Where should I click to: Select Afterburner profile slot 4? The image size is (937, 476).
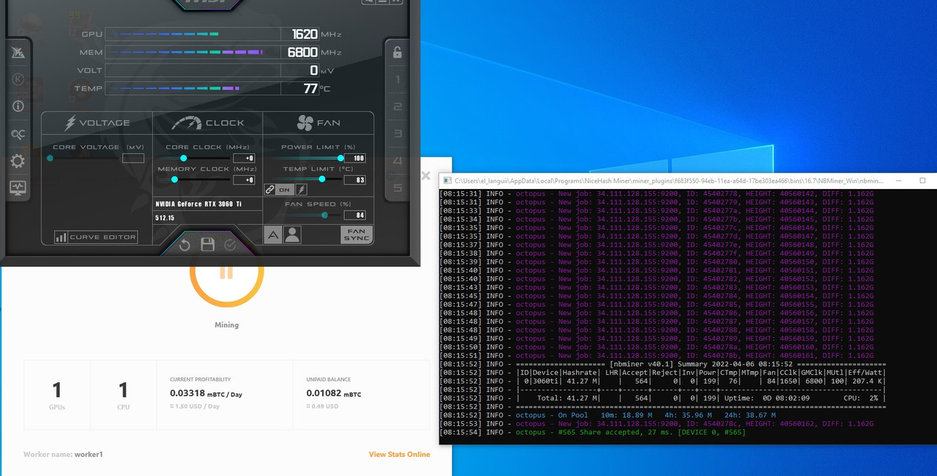tap(397, 161)
